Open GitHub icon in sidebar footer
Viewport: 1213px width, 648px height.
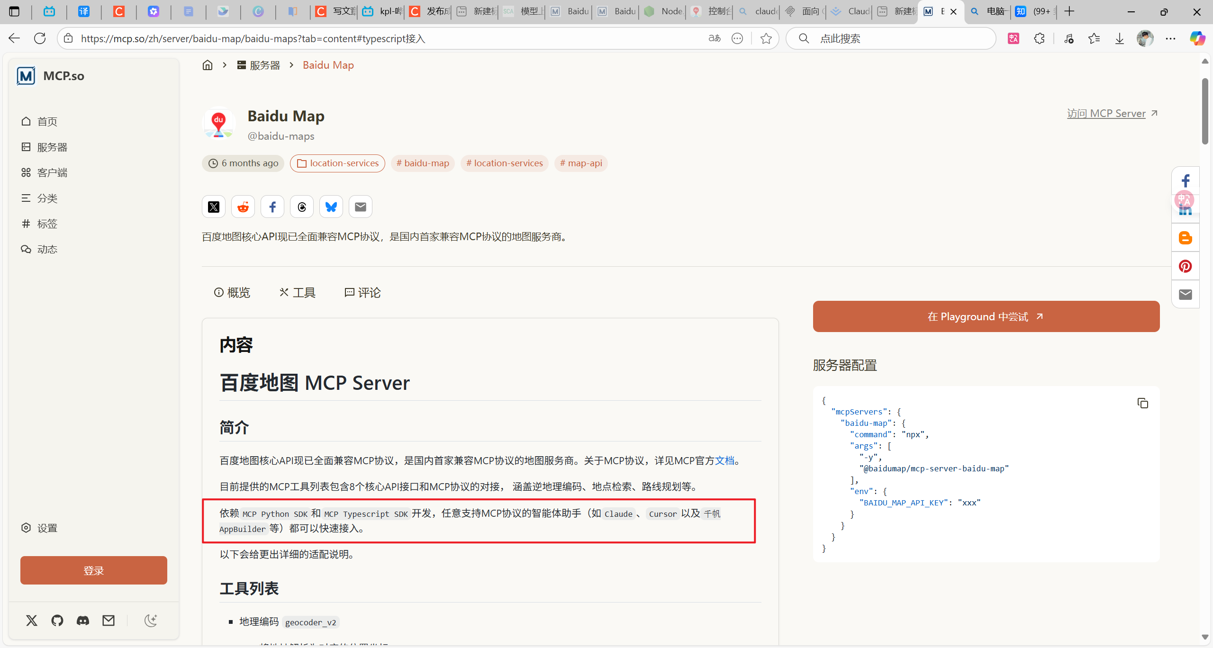(57, 621)
